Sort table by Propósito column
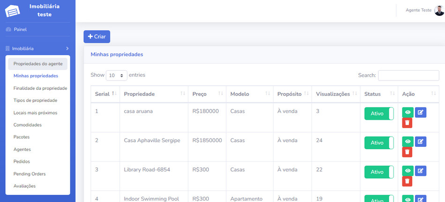This screenshot has height=202, width=445. (293, 94)
